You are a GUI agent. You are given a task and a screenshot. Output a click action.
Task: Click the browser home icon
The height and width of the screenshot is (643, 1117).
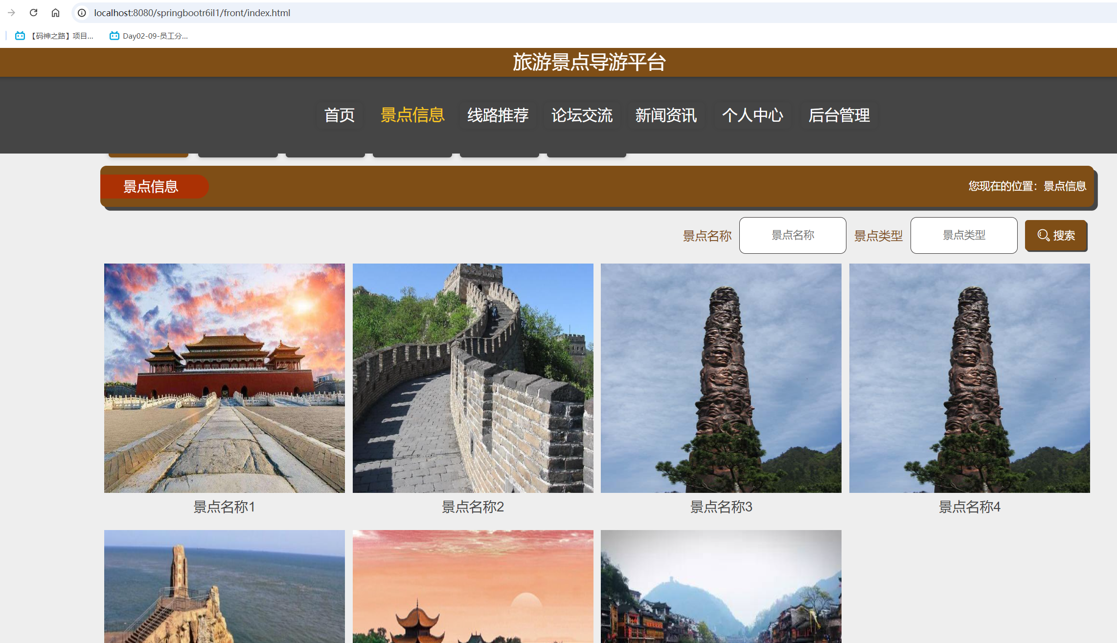56,13
